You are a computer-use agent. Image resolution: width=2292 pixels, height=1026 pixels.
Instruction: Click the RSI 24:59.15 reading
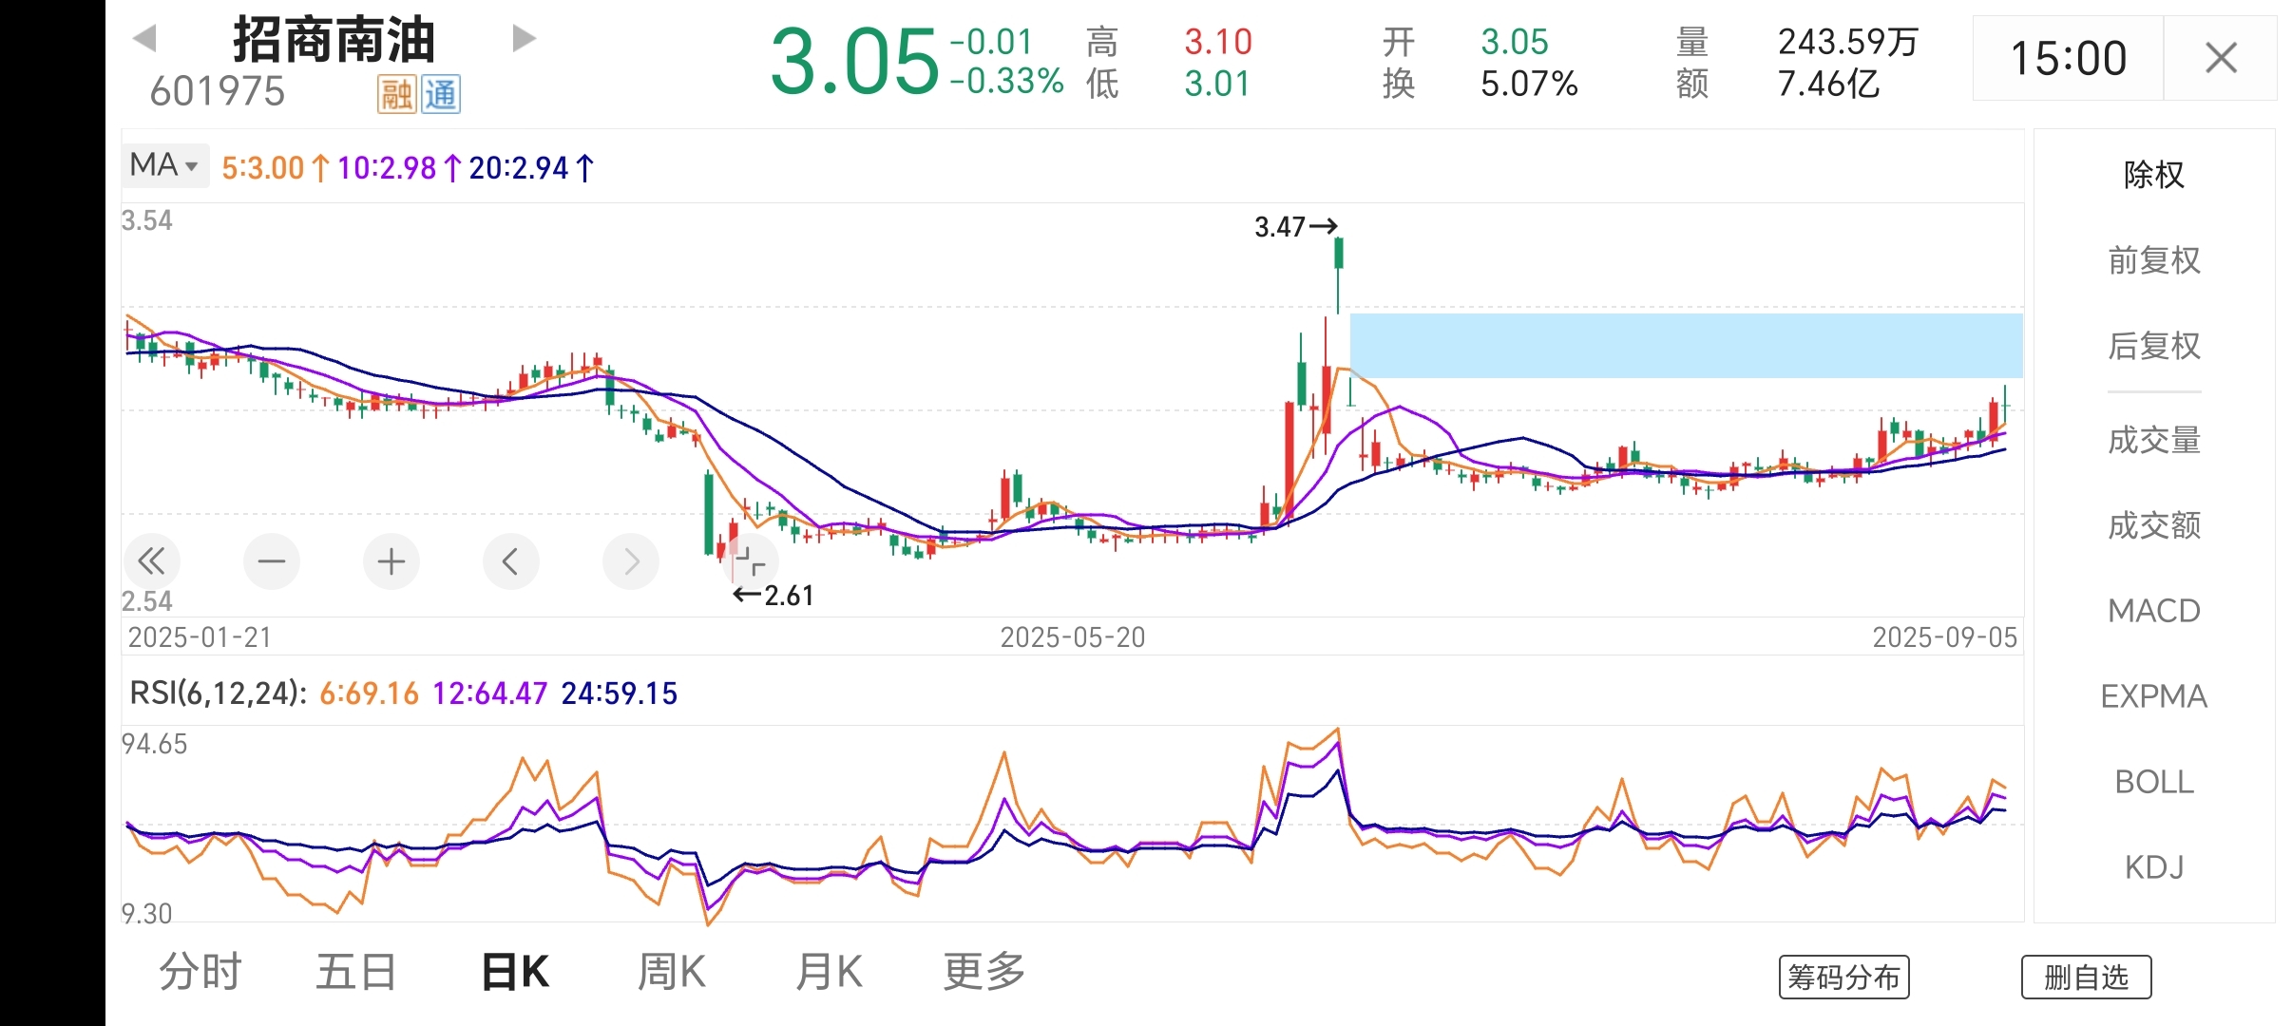[x=620, y=693]
